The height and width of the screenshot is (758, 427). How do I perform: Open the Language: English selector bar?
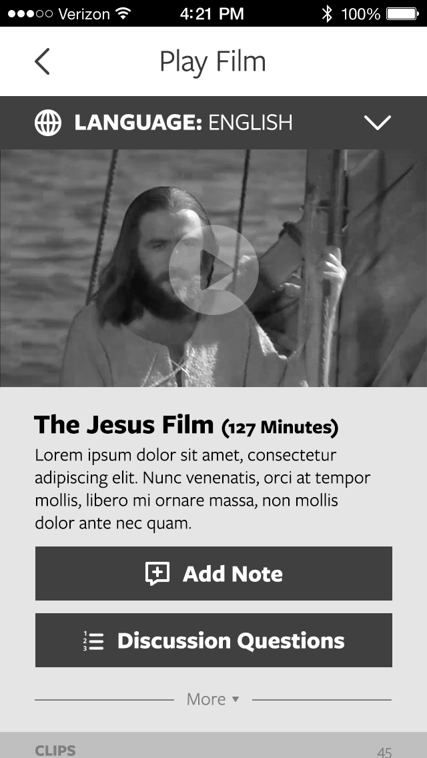[213, 123]
